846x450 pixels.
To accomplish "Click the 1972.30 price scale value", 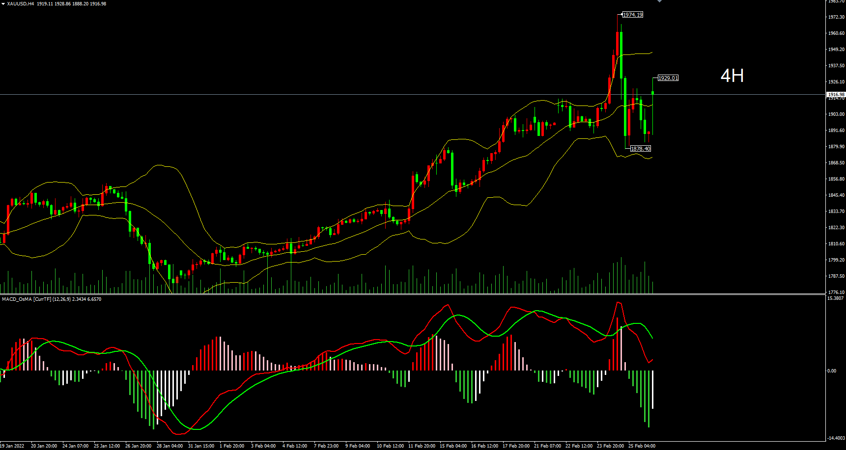I will [x=836, y=17].
